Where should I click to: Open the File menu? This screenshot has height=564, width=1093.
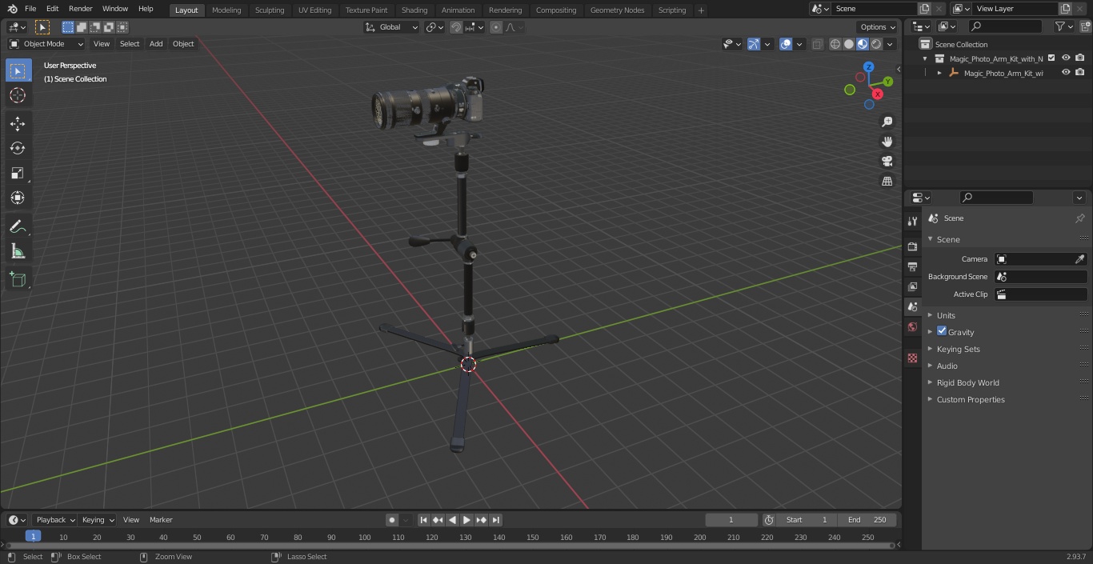tap(30, 9)
